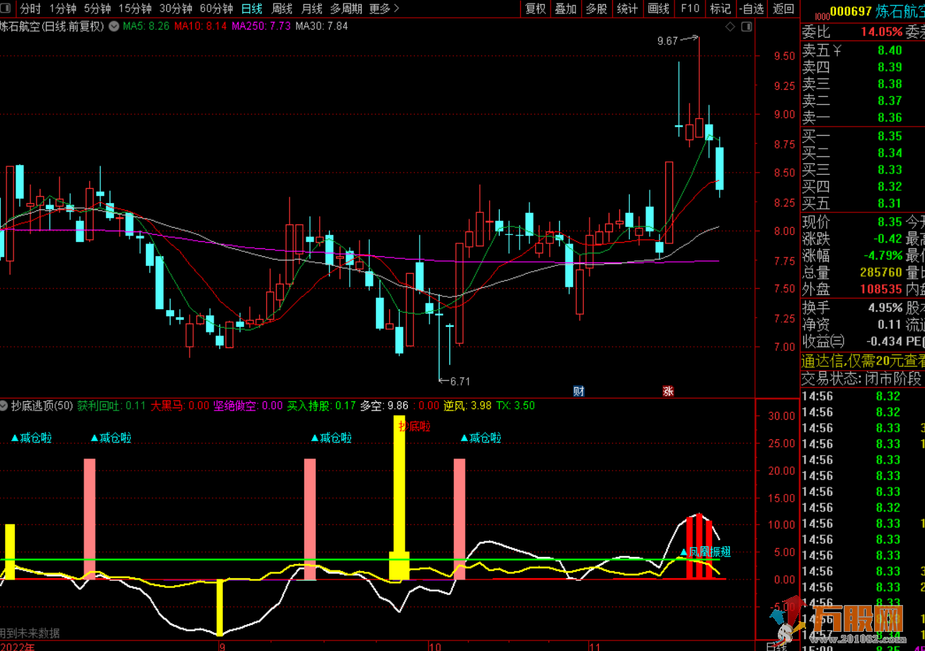Viewport: 925px width, 651px height.
Task: Click the diamond icon above the chart
Action: click(x=730, y=27)
